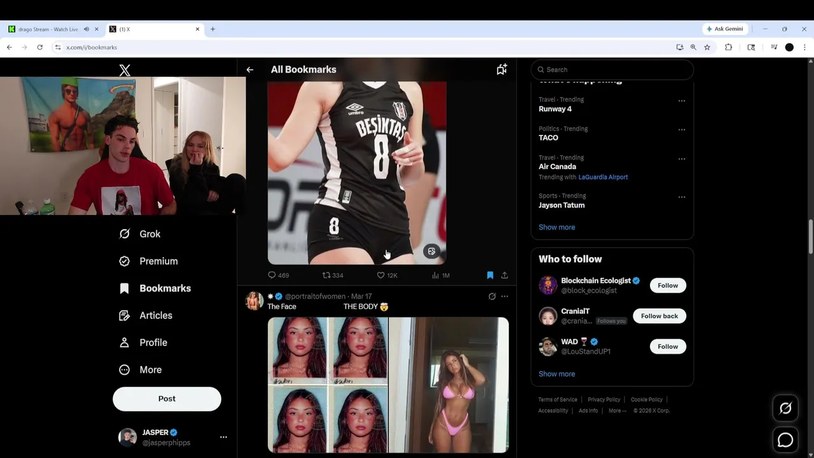
Task: Open the portraitofwomen profile avatar
Action: click(254, 301)
